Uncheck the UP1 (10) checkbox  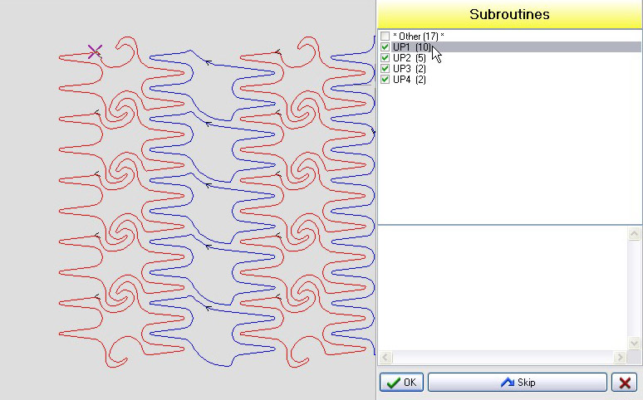point(385,47)
